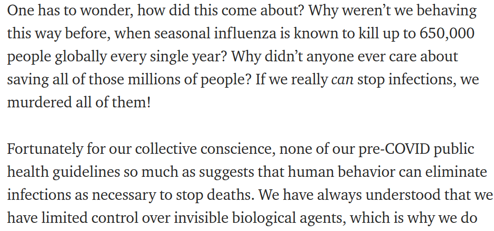Click the word "Fortunately" starting second paragraph
The image size is (494, 231).
point(44,150)
